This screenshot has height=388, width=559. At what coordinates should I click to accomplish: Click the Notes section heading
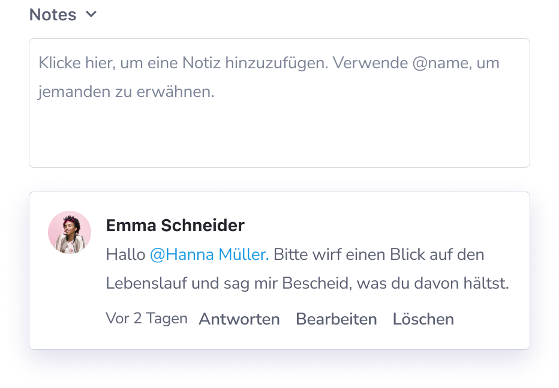(53, 14)
